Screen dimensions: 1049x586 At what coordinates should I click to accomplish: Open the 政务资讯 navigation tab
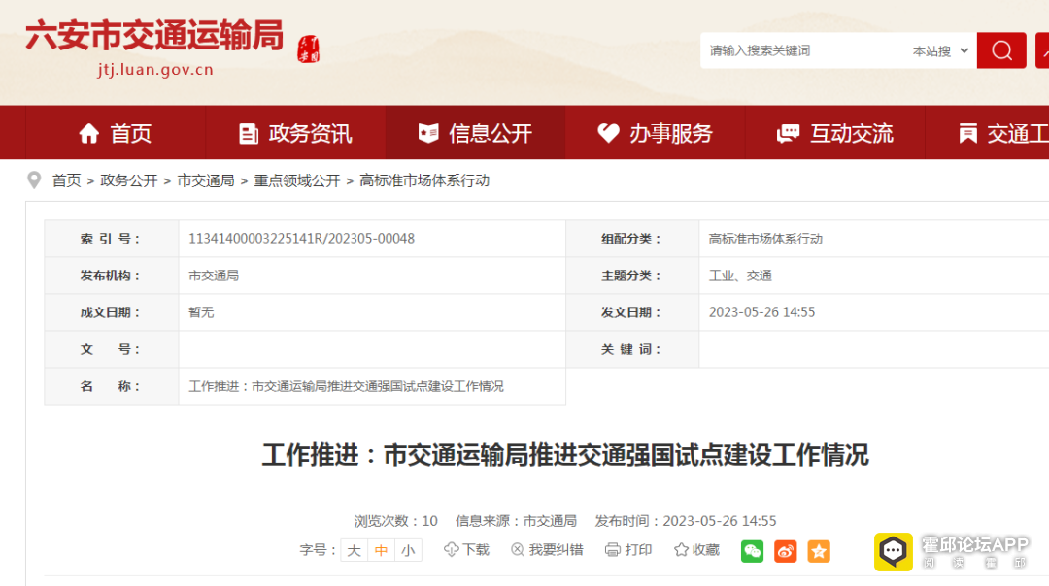[295, 133]
